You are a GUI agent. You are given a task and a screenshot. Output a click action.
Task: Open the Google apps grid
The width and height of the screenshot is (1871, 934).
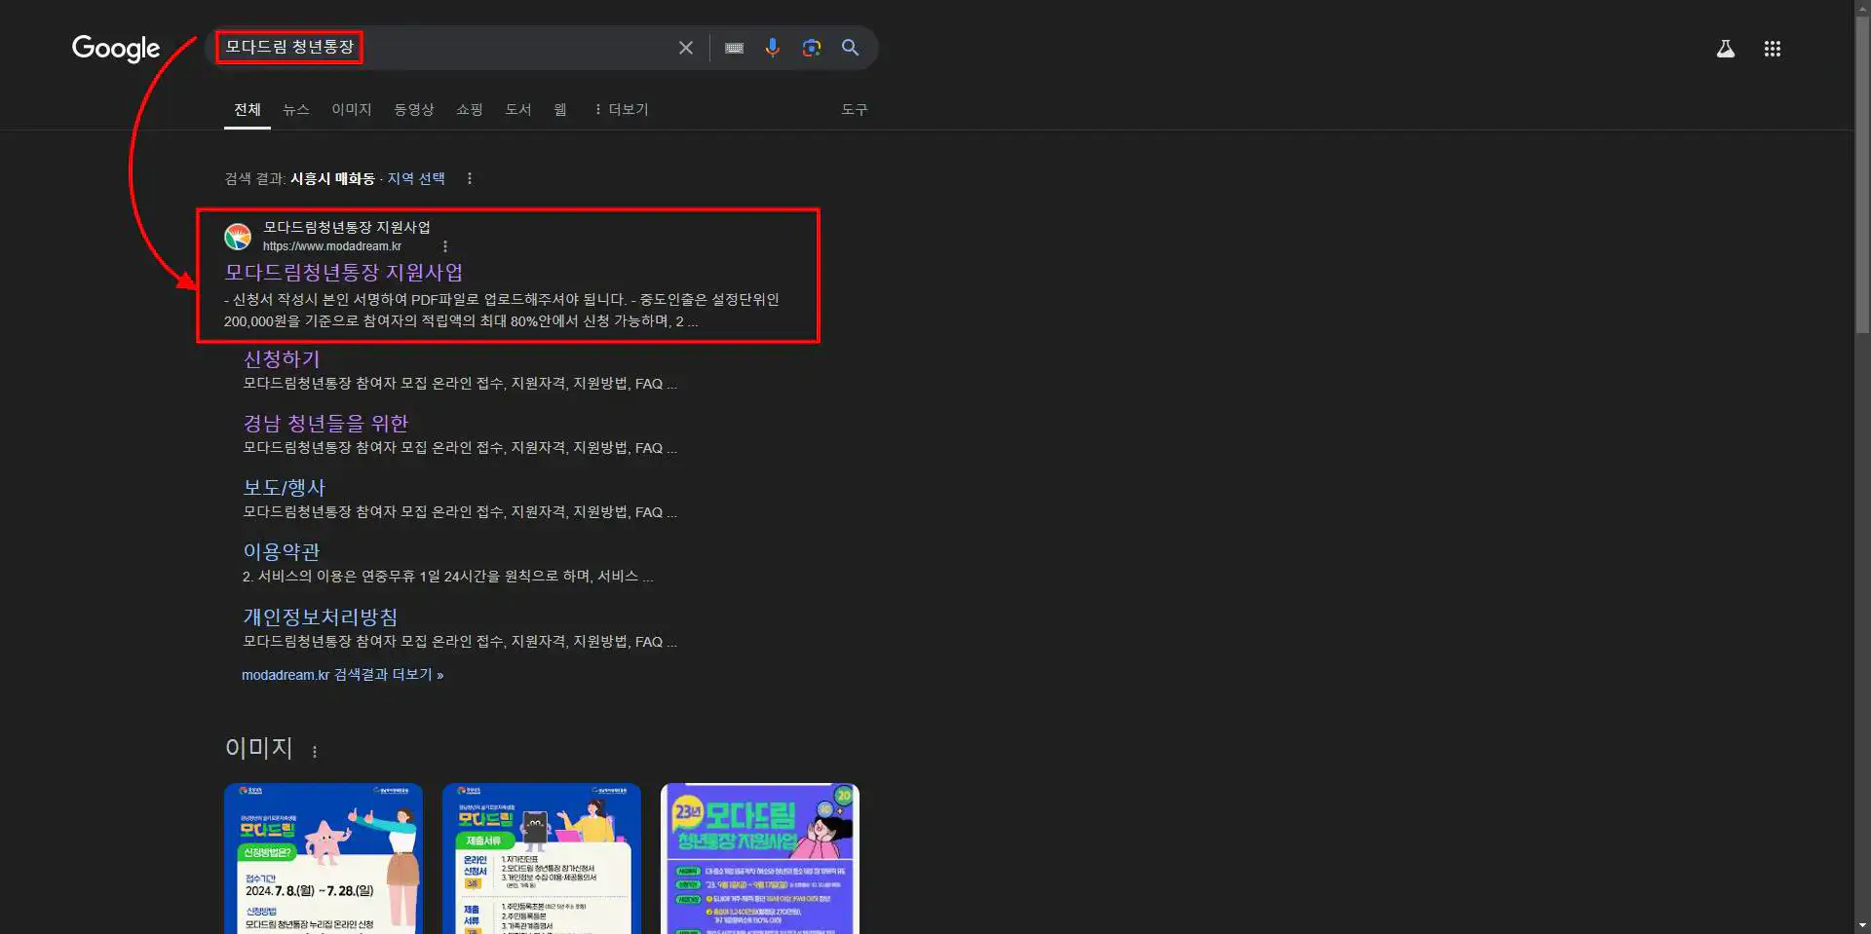pos(1772,49)
